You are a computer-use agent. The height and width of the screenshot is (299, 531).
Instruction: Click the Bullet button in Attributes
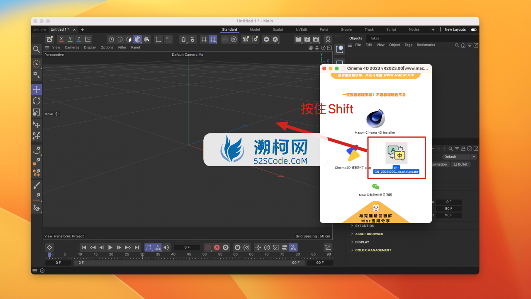coord(460,164)
